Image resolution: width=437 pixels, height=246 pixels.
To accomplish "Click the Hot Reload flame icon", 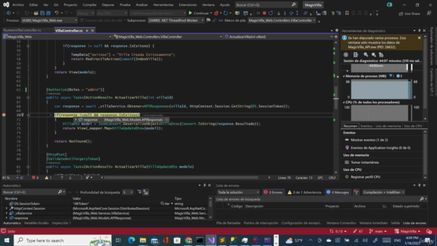I will (216, 13).
